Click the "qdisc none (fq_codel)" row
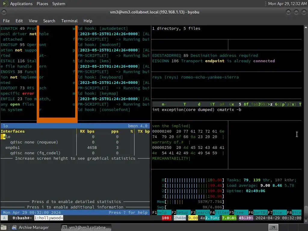 coord(35,153)
